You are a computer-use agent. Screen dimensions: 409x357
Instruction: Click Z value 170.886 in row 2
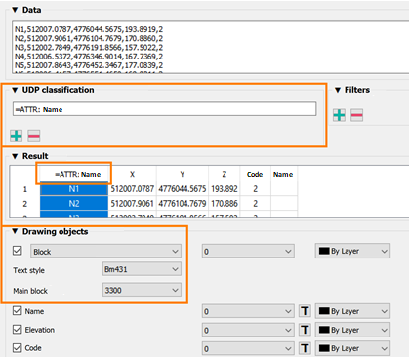[225, 204]
